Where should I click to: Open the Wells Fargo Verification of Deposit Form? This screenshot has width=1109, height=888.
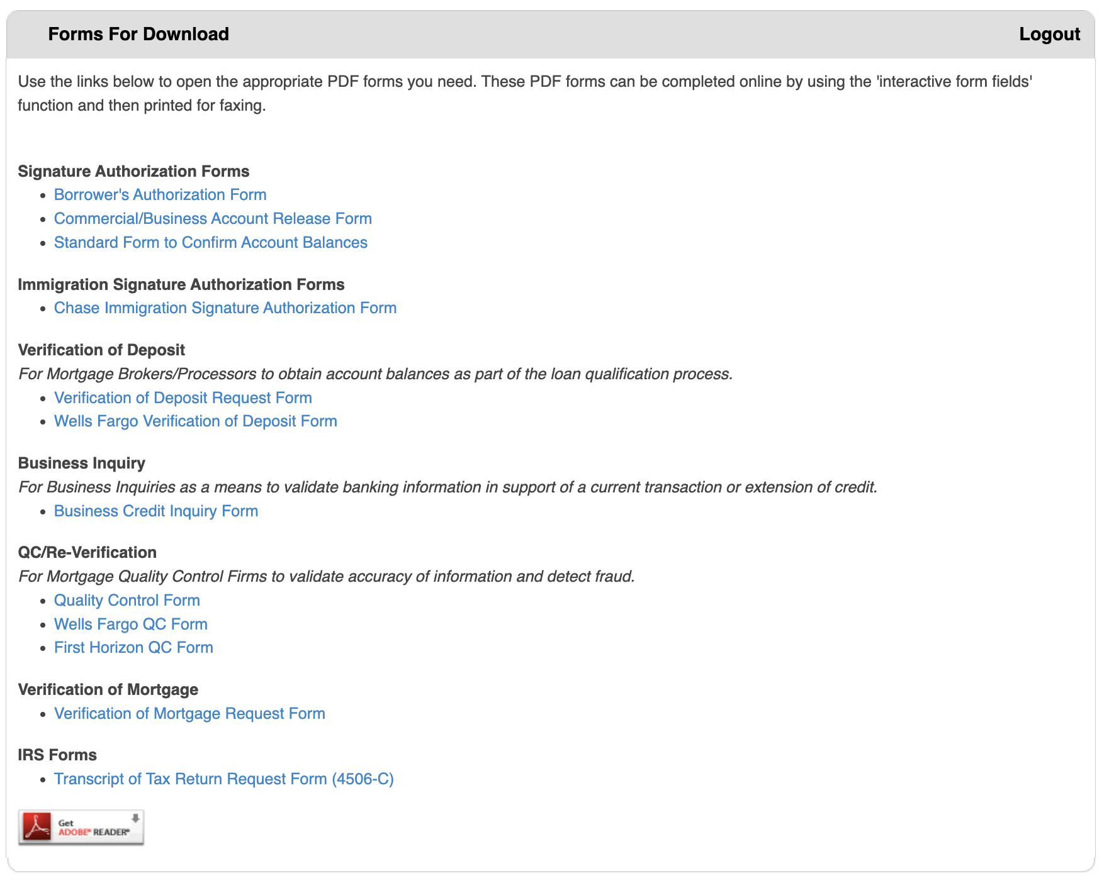click(x=196, y=421)
